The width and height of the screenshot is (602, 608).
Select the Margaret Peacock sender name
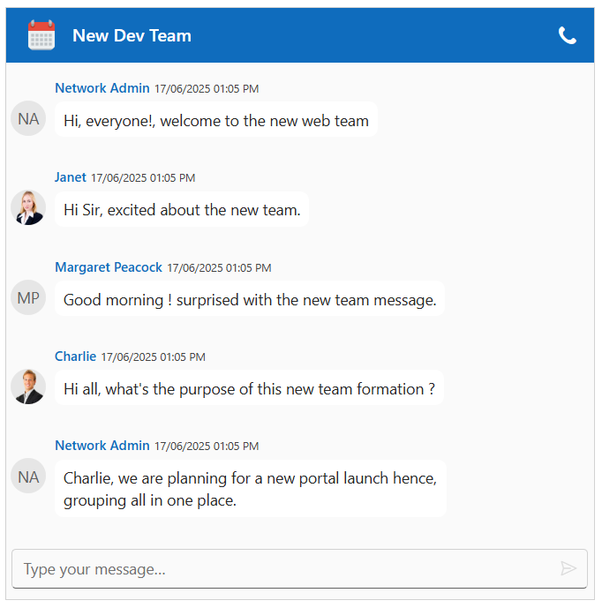coord(109,267)
